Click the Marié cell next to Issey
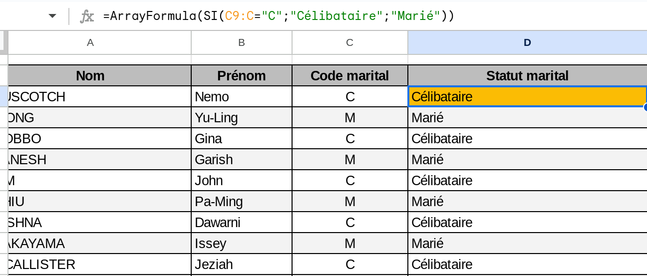647x276 pixels. [x=527, y=244]
